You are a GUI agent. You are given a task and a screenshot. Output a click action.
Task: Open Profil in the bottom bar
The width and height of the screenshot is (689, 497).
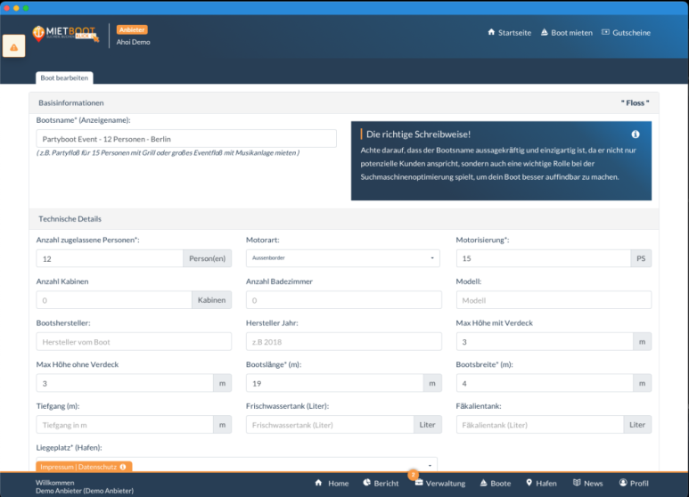point(634,484)
